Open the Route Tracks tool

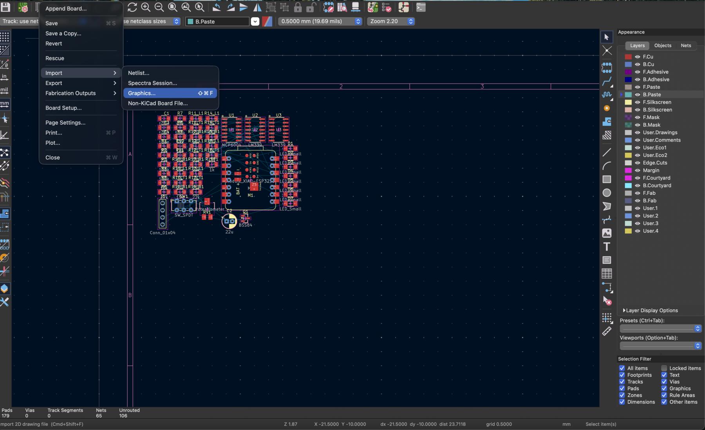point(607,81)
